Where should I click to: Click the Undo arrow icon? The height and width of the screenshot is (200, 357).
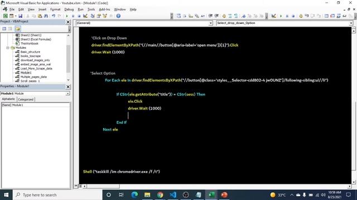point(54,16)
